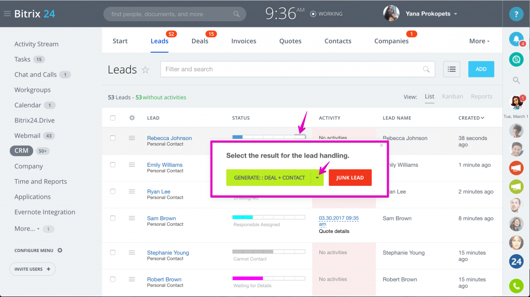Open Sam Brown activity date link
Screen dimensions: 530x297
[x=338, y=221]
